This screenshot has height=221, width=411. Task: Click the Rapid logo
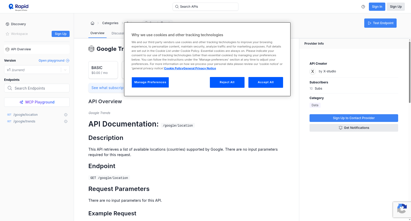click(x=18, y=7)
